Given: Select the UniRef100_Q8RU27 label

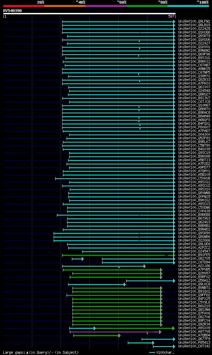Looking at the screenshot, I should [194, 95].
